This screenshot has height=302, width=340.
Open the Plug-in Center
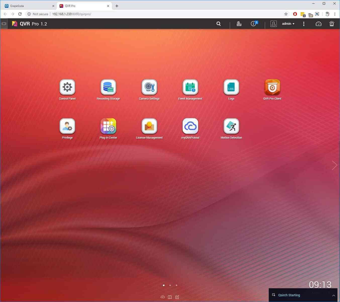tap(108, 126)
